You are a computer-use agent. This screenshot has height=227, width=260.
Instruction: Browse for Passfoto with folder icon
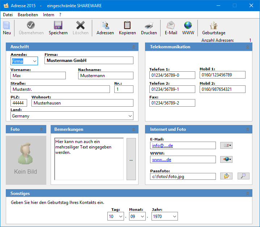click(x=226, y=176)
